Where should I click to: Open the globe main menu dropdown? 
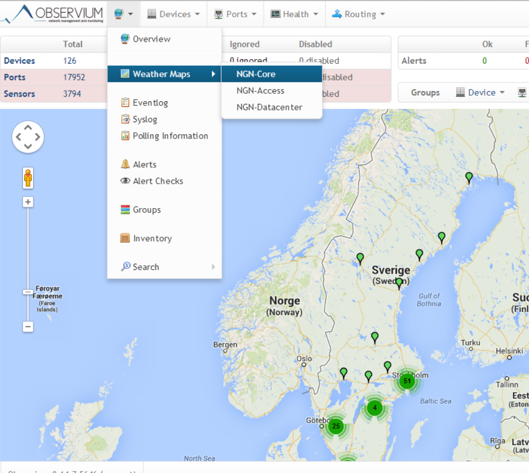point(124,14)
